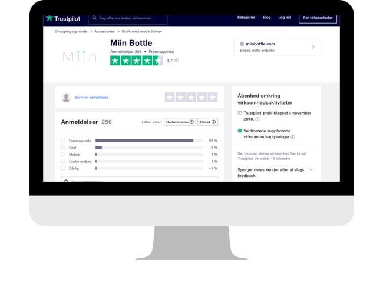Click 'Besøg dette website' text
This screenshot has height=294, width=383.
tap(257, 50)
